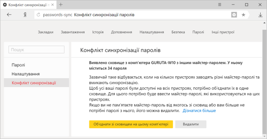Click the back arrow navigation button
This screenshot has width=267, height=139.
(9, 15)
